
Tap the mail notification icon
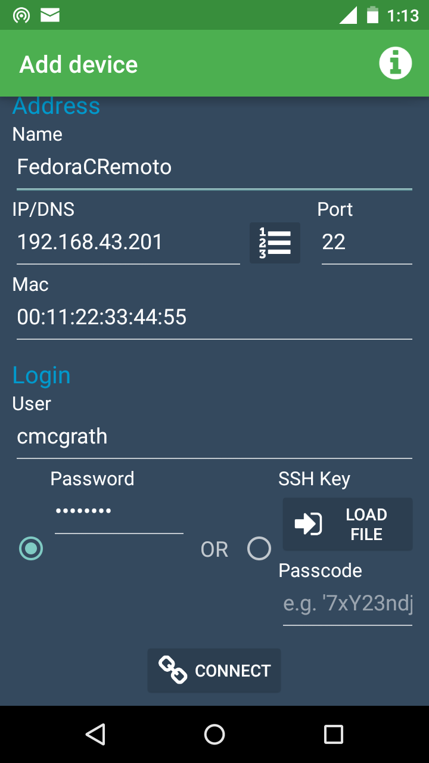tap(50, 15)
